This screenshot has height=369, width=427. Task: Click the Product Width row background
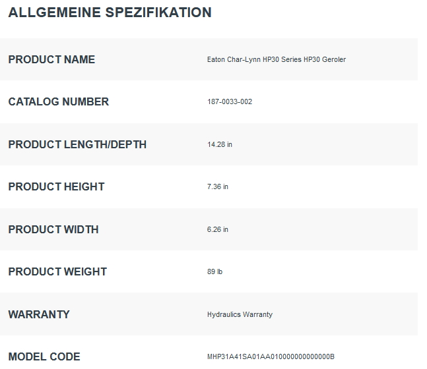[x=209, y=229]
